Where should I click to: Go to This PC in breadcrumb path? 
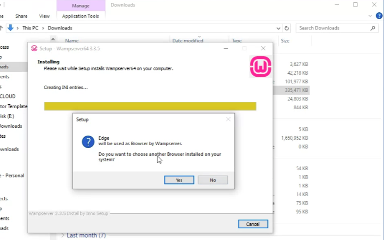point(30,28)
